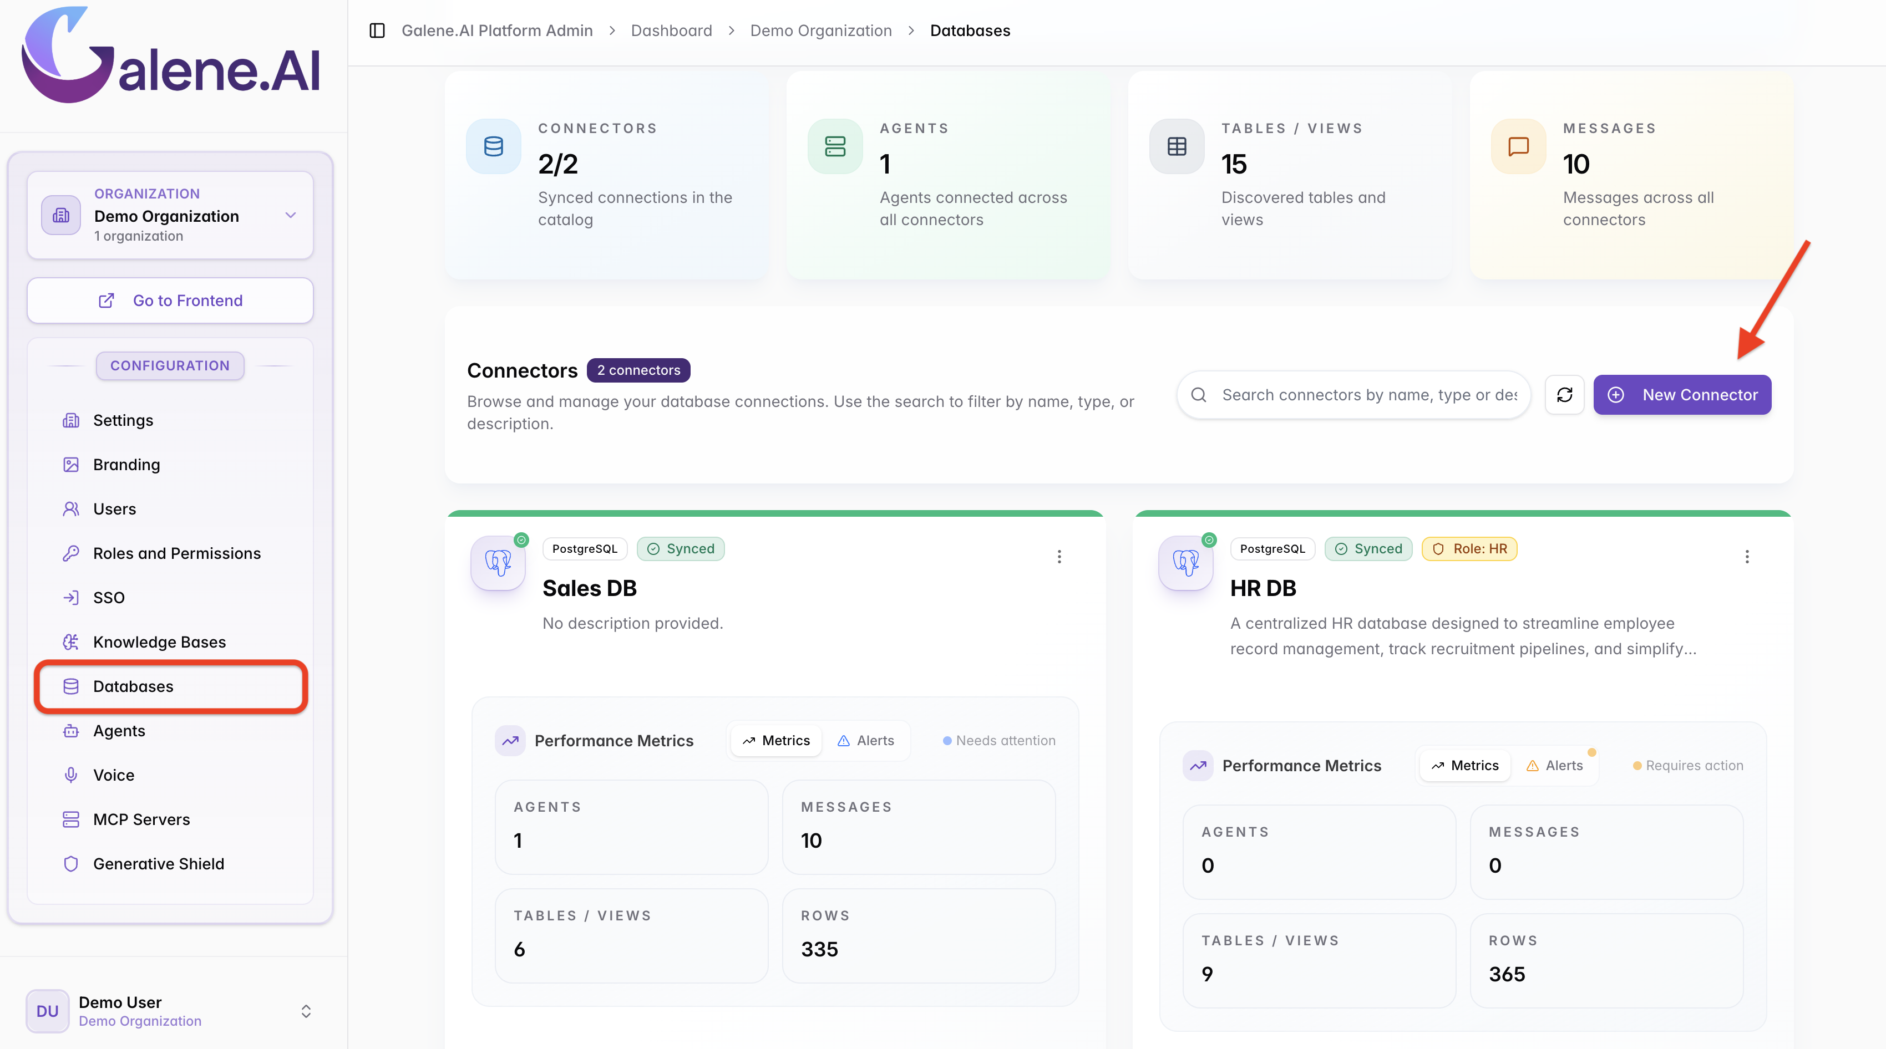Click Sales DB Performance Metrics trend icon
Image resolution: width=1886 pixels, height=1049 pixels.
pos(510,741)
